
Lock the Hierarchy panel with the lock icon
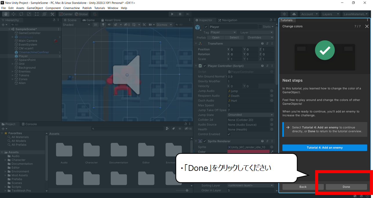click(54, 20)
